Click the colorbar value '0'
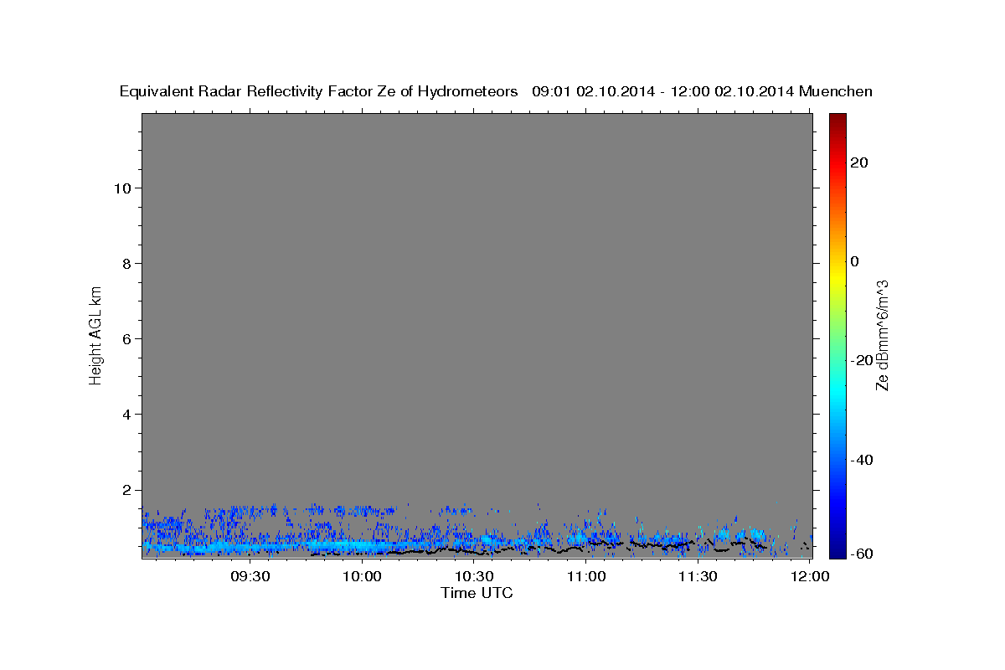The width and height of the screenshot is (1005, 670). coord(855,261)
